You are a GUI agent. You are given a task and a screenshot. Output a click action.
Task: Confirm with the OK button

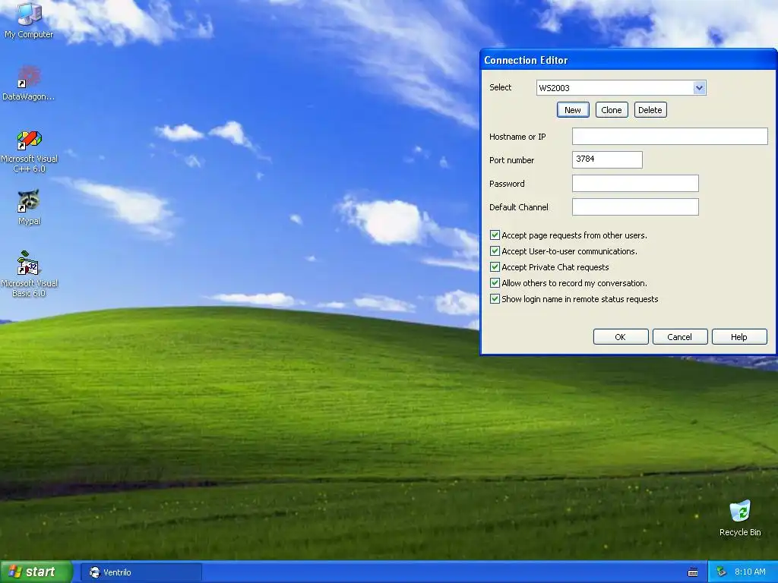click(621, 336)
